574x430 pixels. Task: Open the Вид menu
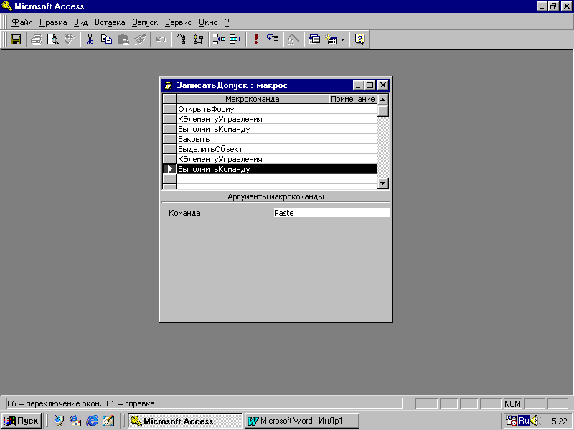80,22
